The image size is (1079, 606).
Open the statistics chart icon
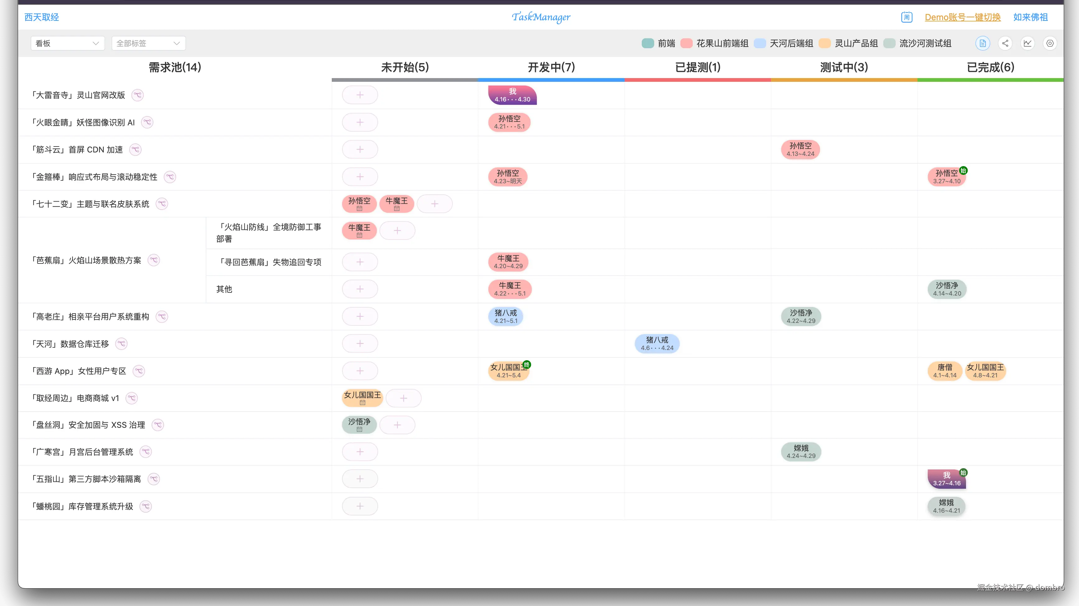coord(1027,43)
